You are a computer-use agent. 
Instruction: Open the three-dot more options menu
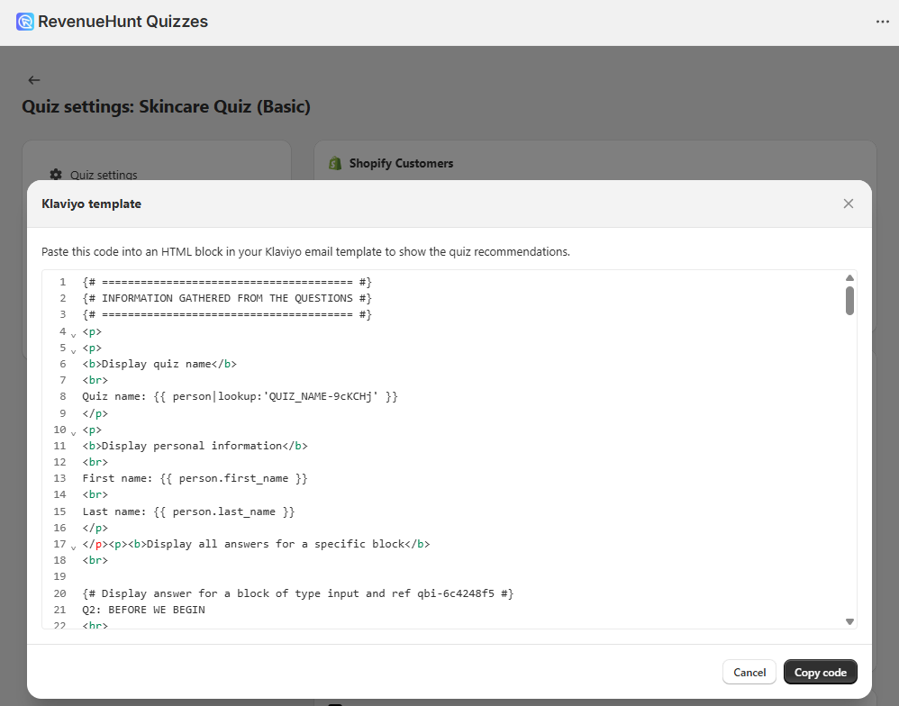pos(883,22)
